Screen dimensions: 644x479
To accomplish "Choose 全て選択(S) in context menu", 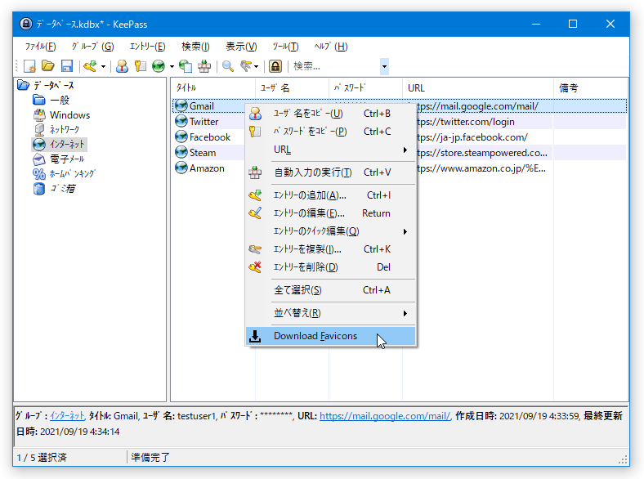I will pos(331,290).
